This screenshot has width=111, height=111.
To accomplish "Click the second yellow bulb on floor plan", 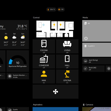I will 60,25.
